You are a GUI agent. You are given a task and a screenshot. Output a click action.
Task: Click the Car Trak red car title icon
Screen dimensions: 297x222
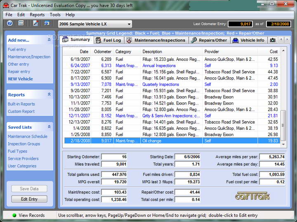[6, 5]
